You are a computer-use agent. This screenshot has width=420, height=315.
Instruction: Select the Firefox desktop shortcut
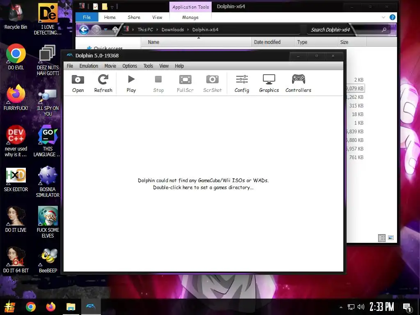[x=16, y=97]
